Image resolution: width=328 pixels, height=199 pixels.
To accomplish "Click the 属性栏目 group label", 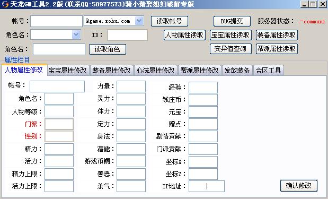I will [x=17, y=59].
